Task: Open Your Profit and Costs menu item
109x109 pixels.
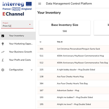Action: click(x=18, y=60)
